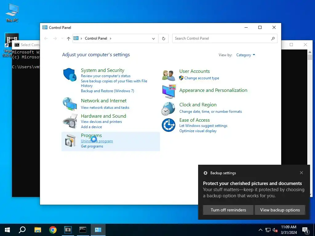Click the User Accounts people icon
The image size is (315, 236).
[x=168, y=75]
